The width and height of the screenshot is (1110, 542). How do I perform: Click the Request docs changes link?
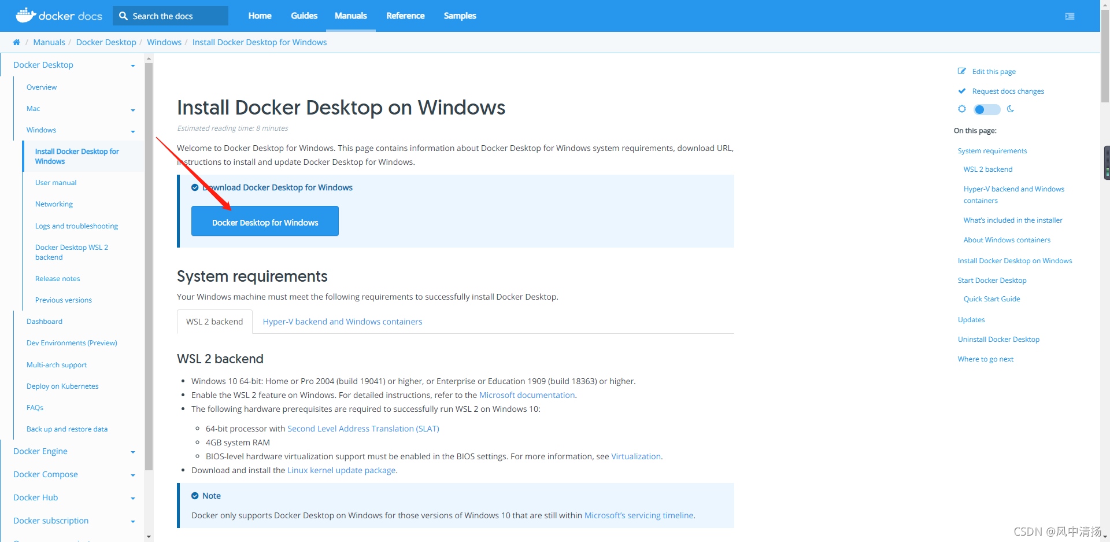(x=1008, y=91)
